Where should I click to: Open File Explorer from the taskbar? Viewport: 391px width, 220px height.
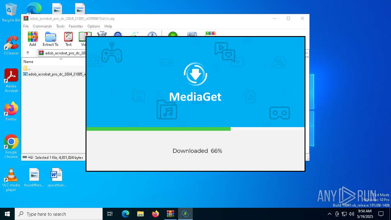(141, 214)
